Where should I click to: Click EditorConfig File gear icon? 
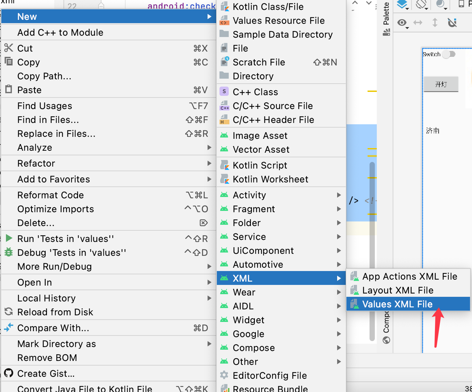click(x=224, y=375)
